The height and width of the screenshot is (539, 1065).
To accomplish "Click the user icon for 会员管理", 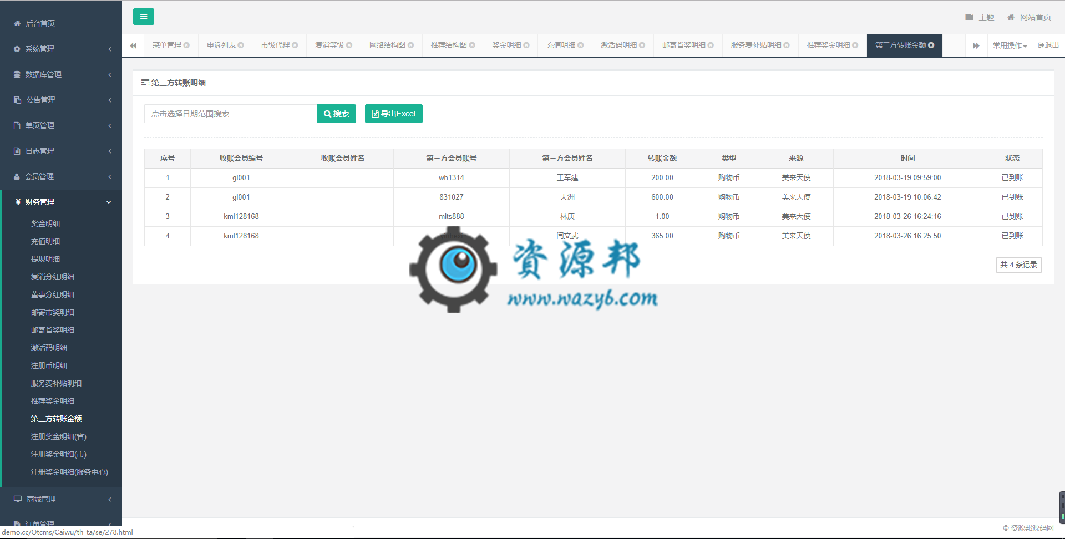I will tap(17, 176).
